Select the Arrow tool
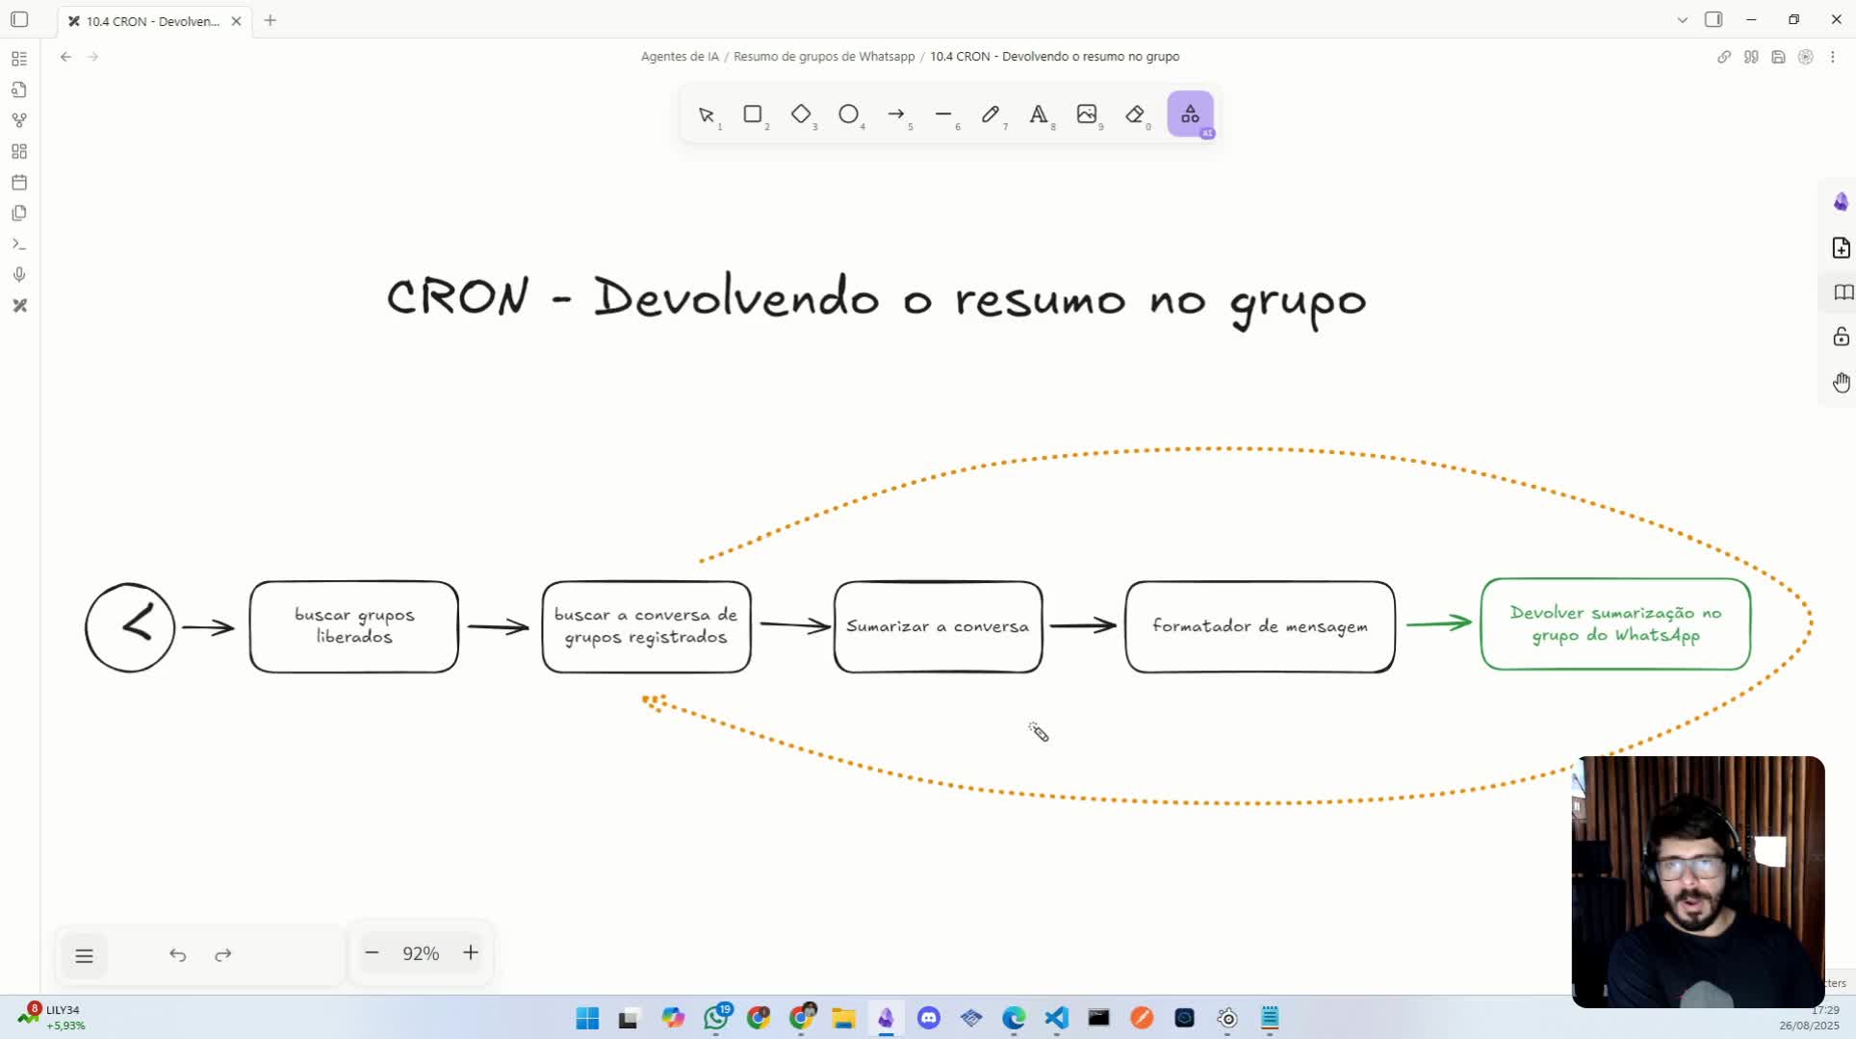The width and height of the screenshot is (1856, 1039). click(898, 114)
